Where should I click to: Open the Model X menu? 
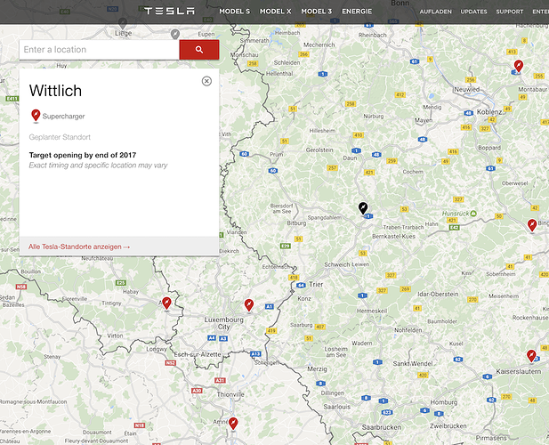click(276, 12)
